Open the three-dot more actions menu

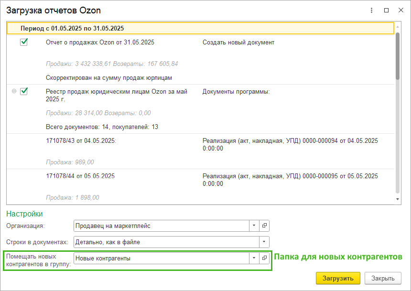click(x=371, y=10)
